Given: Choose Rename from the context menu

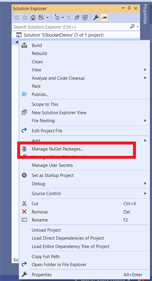Looking at the screenshot, I should click(x=40, y=220).
